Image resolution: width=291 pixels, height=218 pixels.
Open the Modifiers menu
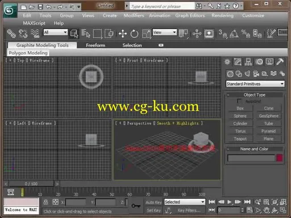pos(134,15)
